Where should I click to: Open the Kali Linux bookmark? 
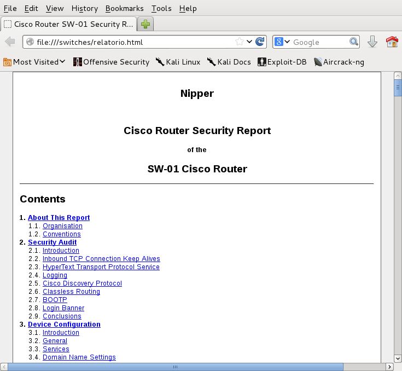178,62
